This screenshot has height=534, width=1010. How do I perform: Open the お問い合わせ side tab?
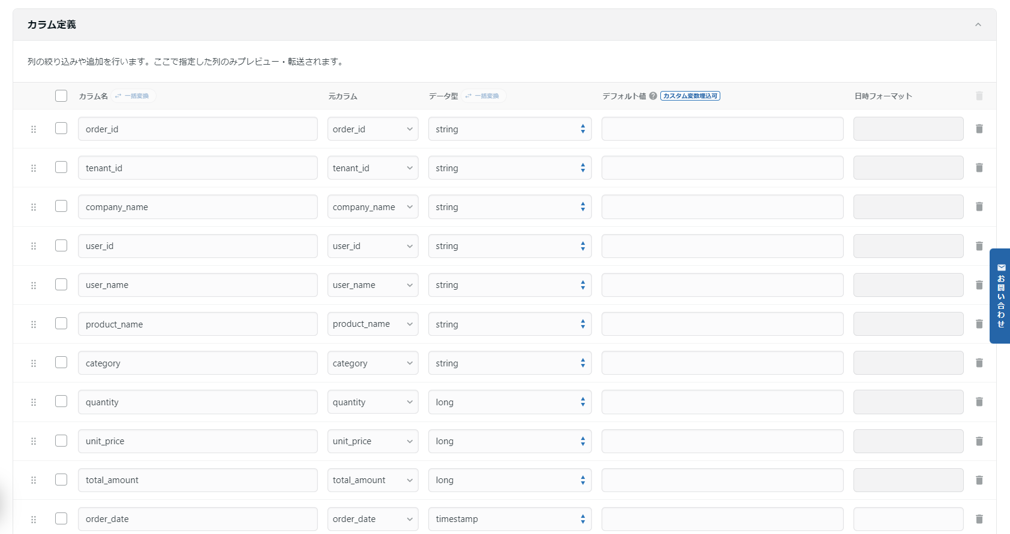[1000, 296]
